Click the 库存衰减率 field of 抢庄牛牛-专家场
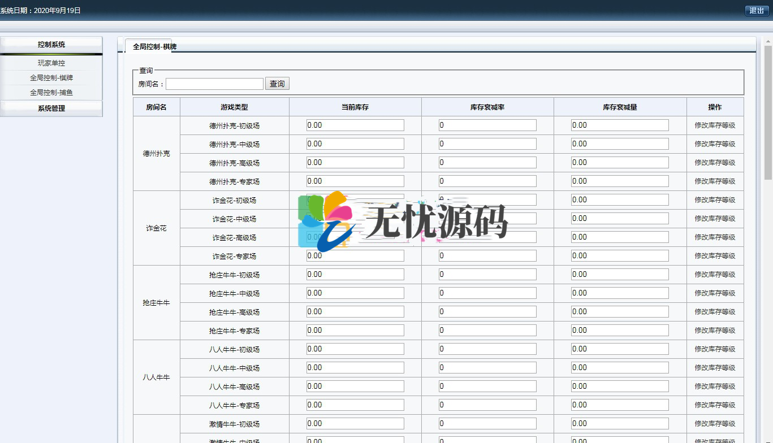 (487, 330)
